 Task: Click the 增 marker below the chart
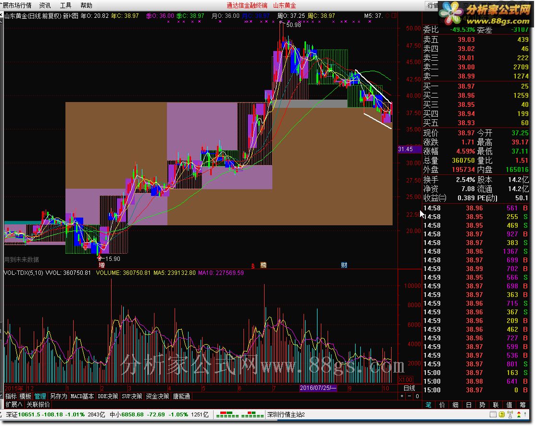point(102,265)
